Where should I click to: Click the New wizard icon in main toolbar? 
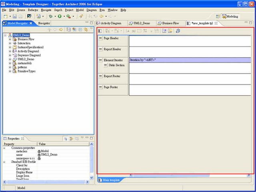[x=6, y=16]
